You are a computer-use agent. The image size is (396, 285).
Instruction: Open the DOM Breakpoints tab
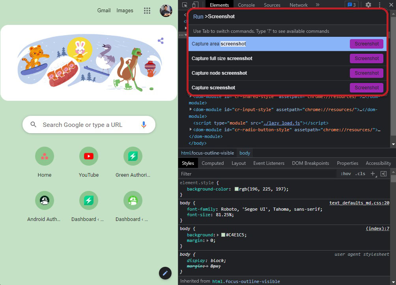(310, 163)
